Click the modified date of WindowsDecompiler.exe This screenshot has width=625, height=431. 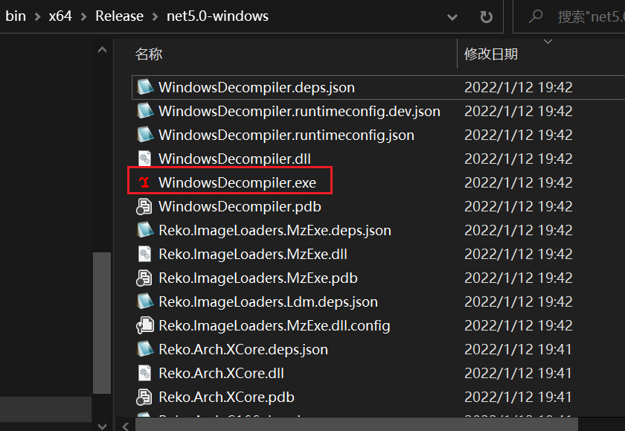pos(518,182)
